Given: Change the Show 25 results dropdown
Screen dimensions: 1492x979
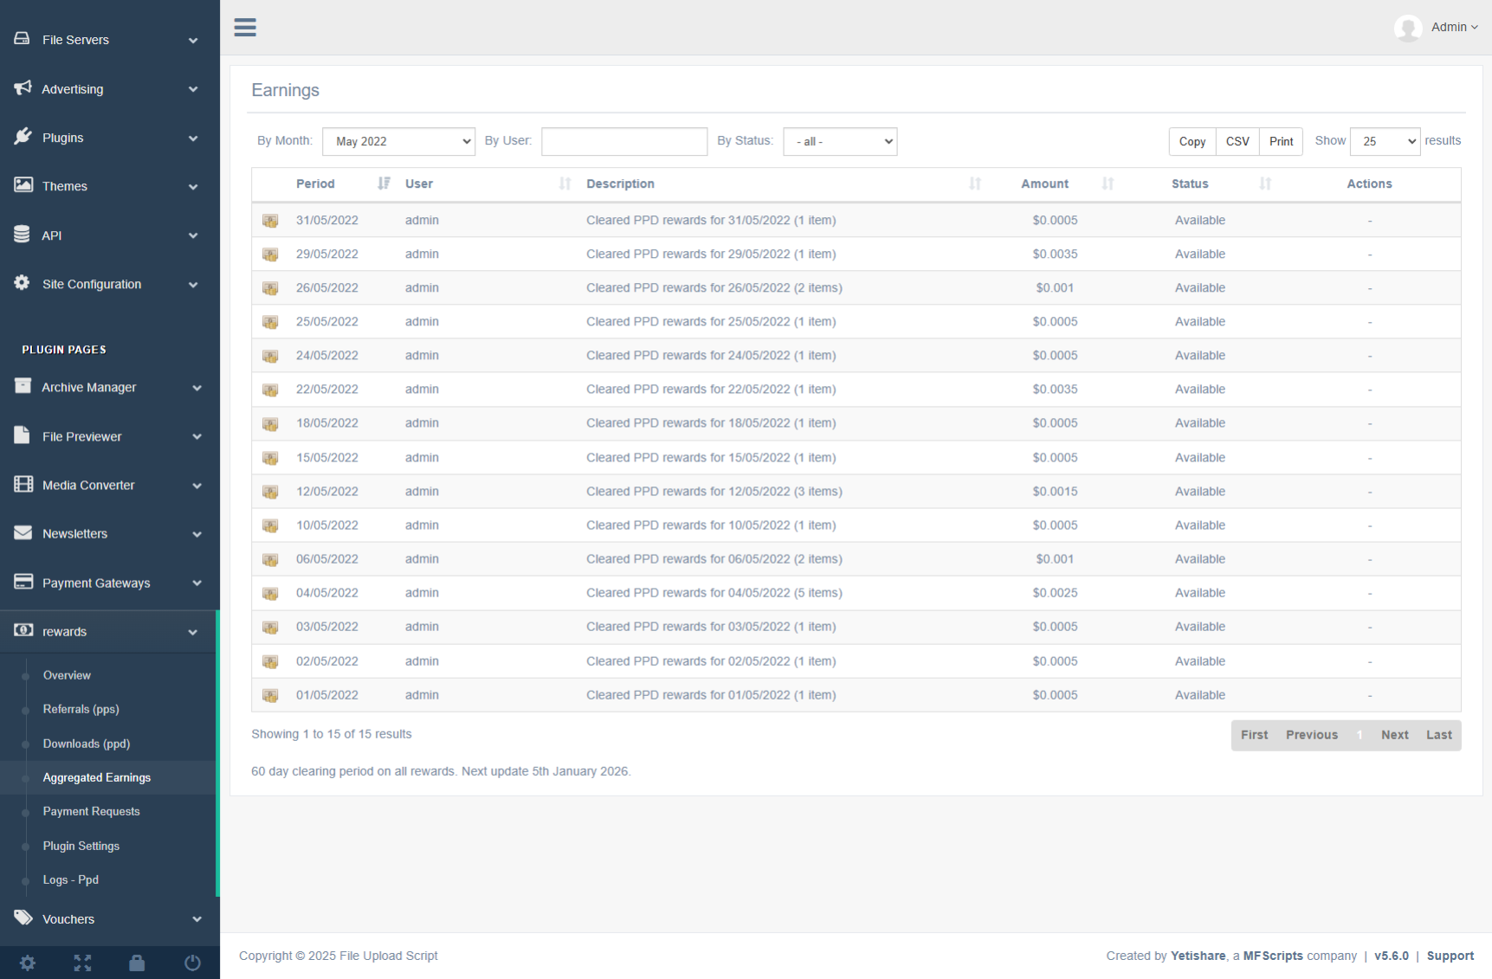Looking at the screenshot, I should pos(1384,141).
